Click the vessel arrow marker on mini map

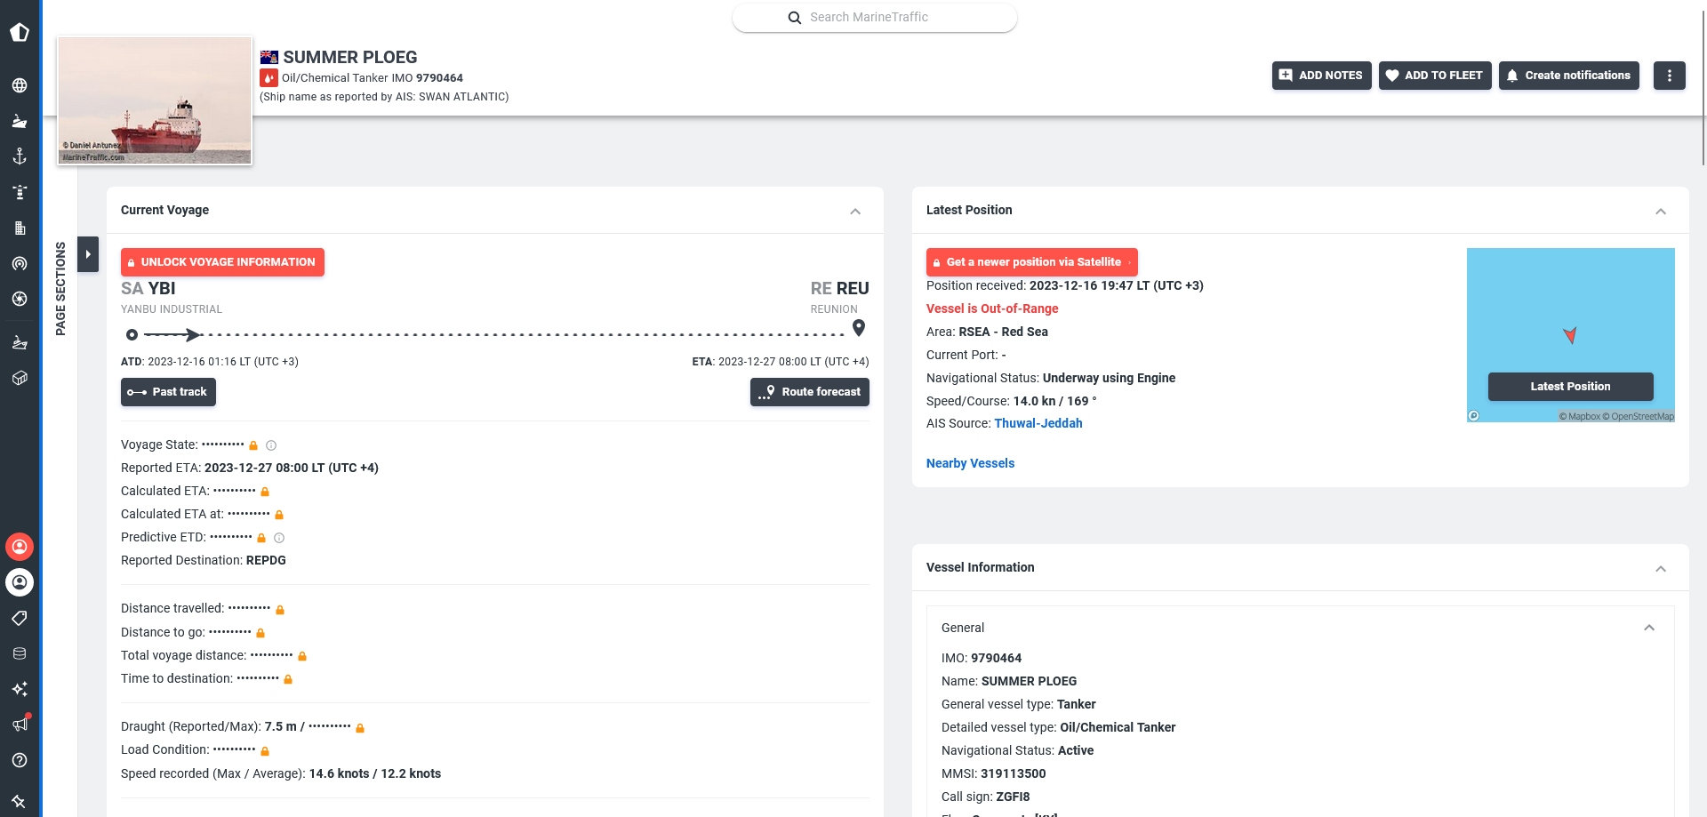[1570, 335]
